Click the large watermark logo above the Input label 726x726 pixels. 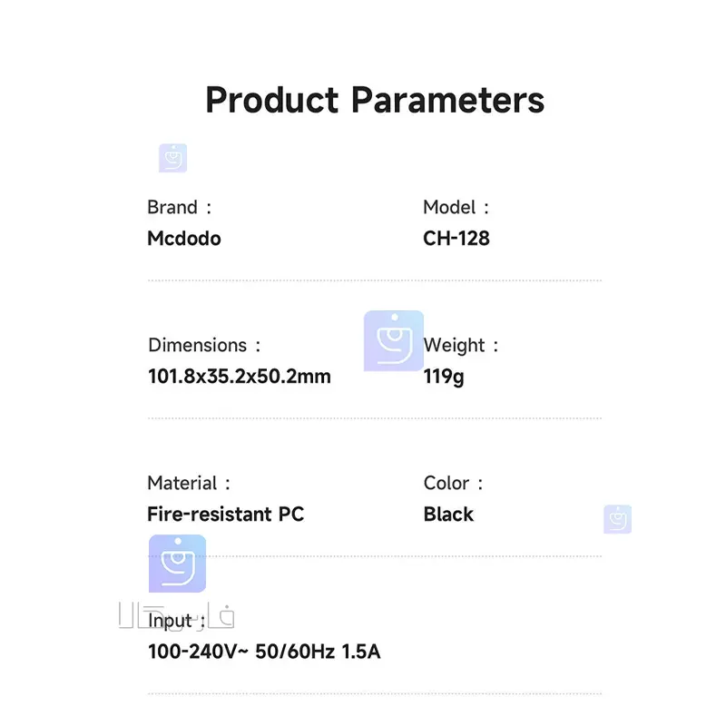(x=178, y=564)
